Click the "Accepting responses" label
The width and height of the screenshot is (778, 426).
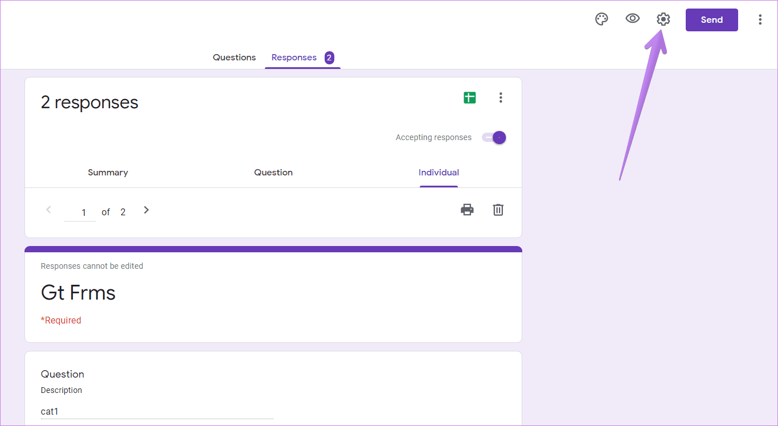pyautogui.click(x=433, y=137)
